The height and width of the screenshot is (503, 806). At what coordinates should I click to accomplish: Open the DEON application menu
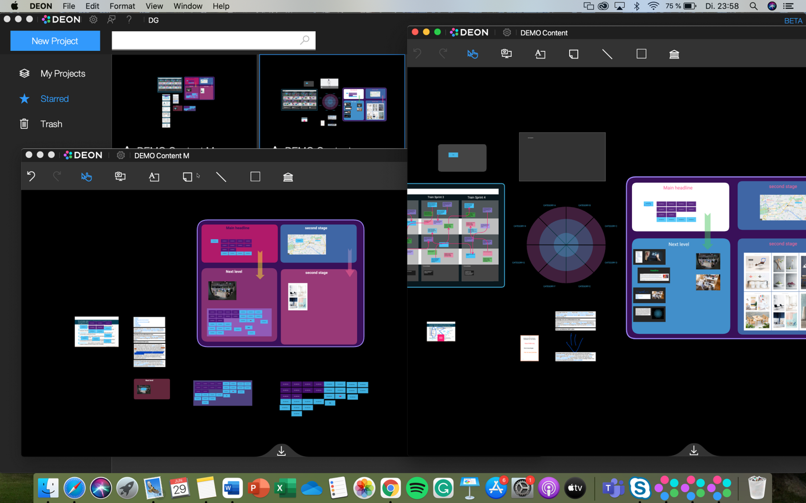click(41, 6)
